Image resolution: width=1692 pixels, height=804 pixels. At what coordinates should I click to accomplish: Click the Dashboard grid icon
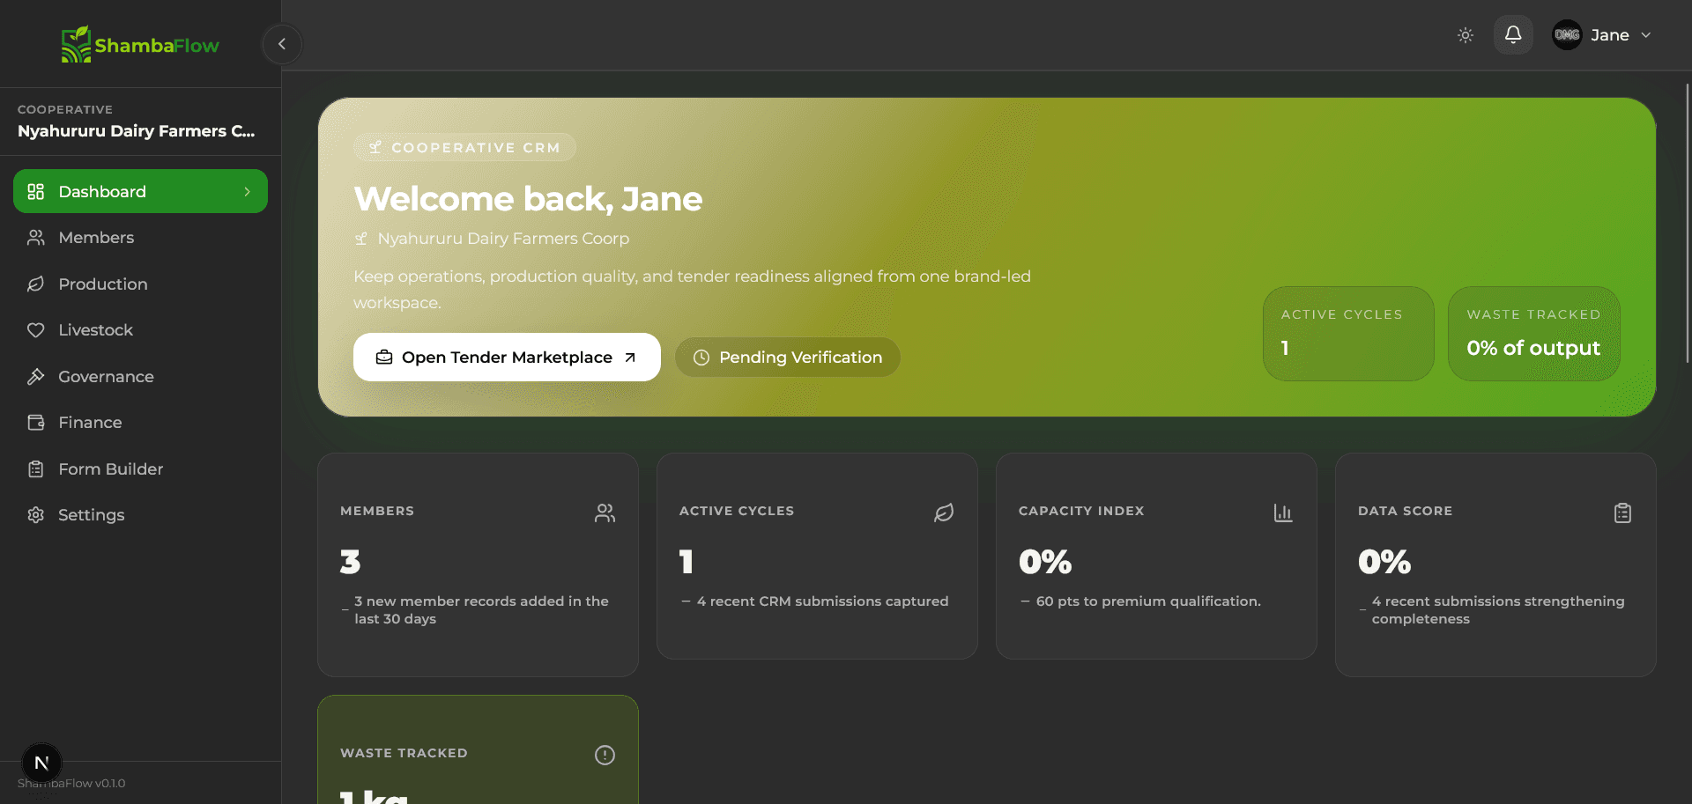tap(35, 191)
